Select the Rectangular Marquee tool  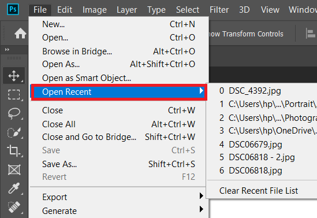click(14, 94)
